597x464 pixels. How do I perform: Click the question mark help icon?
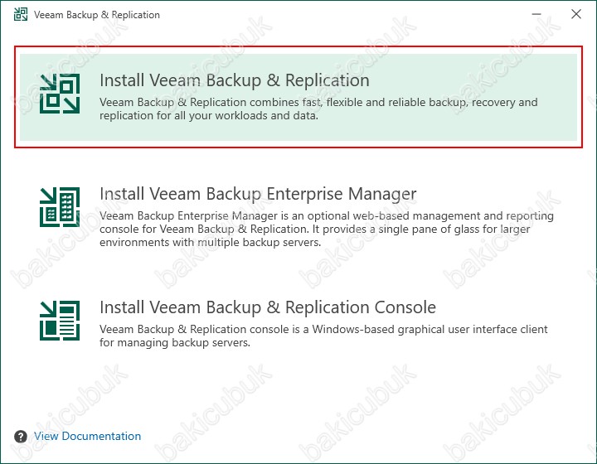tap(21, 436)
